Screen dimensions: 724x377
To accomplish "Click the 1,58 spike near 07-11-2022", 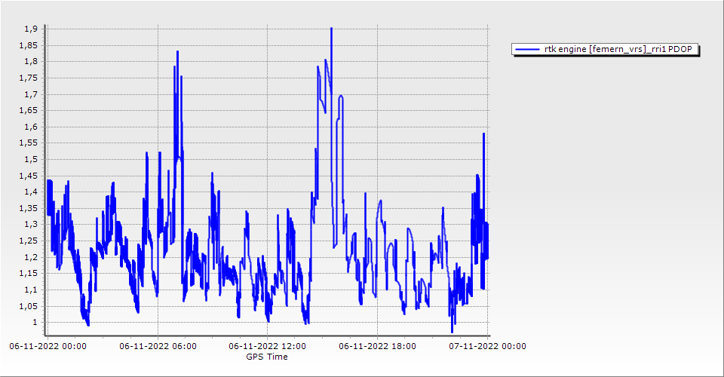I will pos(483,133).
